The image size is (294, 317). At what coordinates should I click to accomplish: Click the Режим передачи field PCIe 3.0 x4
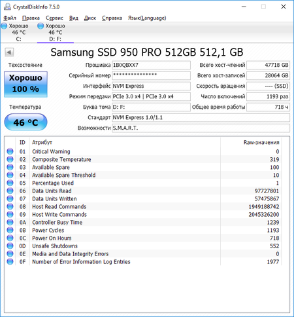(x=151, y=96)
